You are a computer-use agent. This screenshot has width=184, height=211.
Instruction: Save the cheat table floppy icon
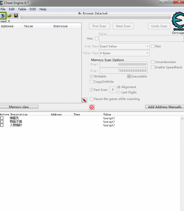click(16, 16)
